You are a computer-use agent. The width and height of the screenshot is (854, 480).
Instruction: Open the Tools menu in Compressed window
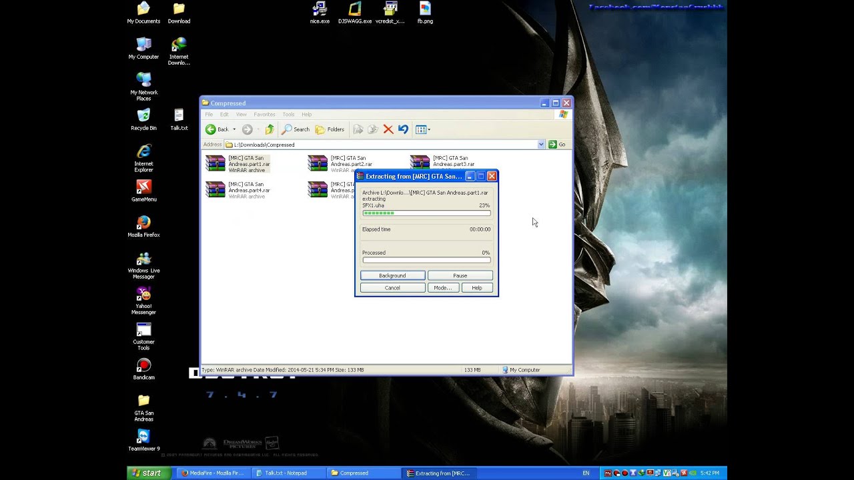tap(288, 115)
